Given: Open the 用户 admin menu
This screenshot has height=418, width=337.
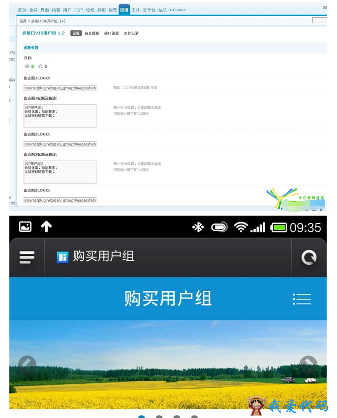Looking at the screenshot, I should (67, 10).
